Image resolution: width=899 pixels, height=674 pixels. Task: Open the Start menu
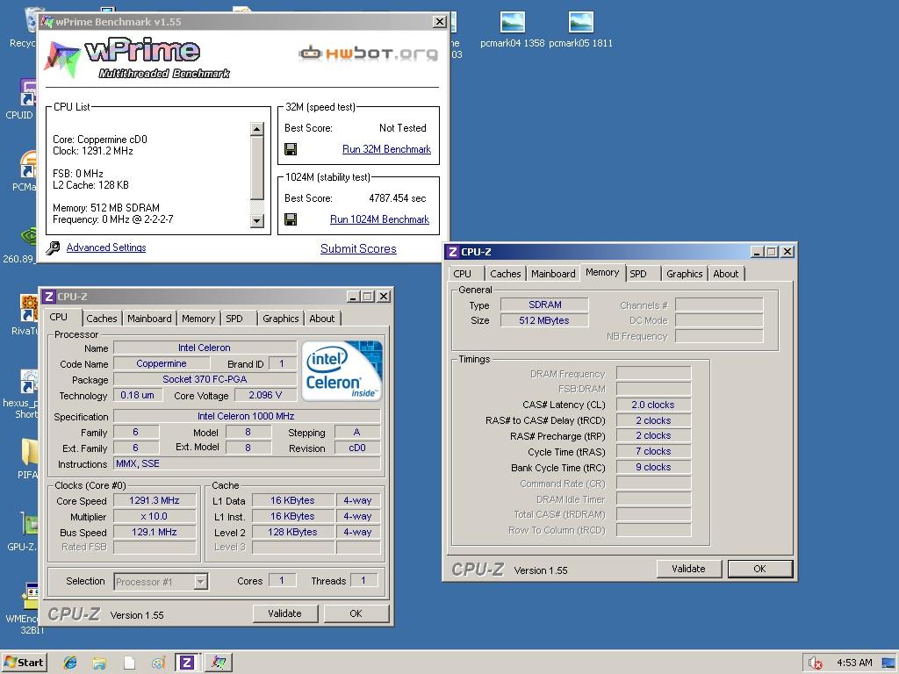(24, 663)
